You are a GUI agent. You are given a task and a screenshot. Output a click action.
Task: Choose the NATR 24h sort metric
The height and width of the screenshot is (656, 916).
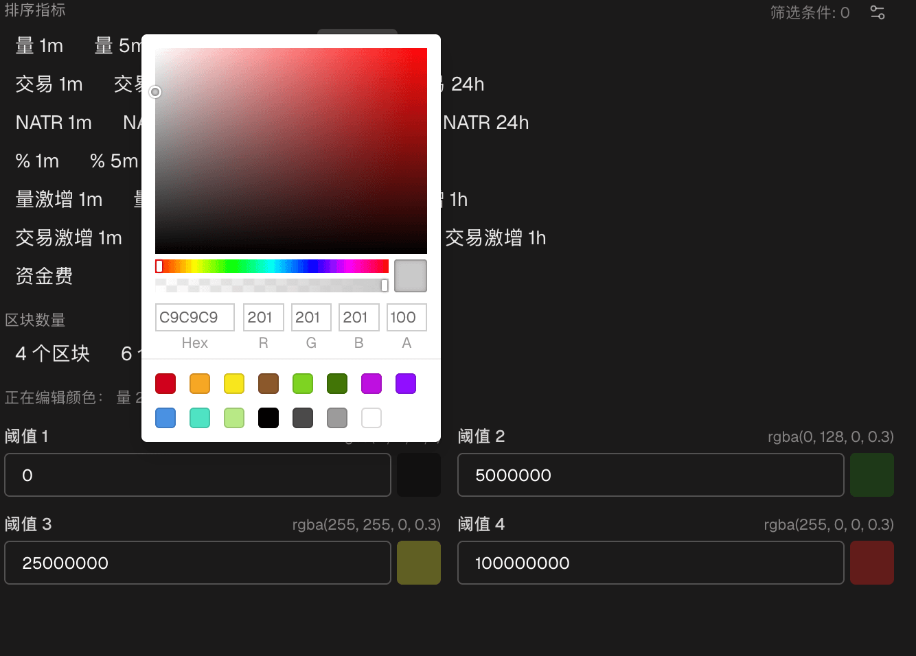[x=486, y=123]
